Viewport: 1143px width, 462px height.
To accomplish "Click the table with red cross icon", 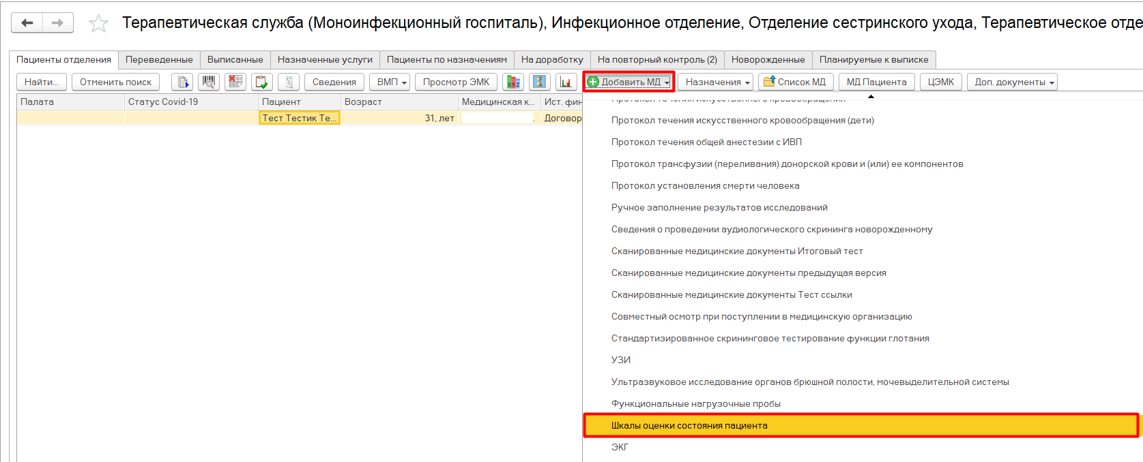I will point(235,82).
